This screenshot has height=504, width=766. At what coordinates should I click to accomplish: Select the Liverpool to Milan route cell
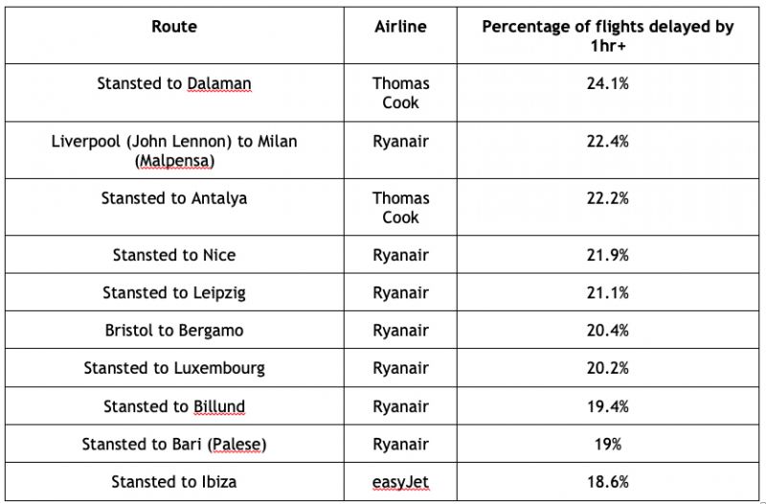174,150
